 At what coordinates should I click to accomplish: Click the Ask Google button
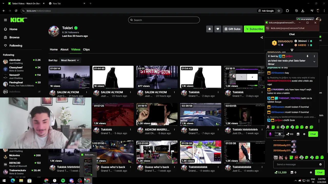(266, 11)
